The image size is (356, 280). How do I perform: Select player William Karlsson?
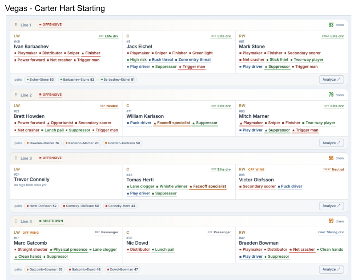coord(145,116)
